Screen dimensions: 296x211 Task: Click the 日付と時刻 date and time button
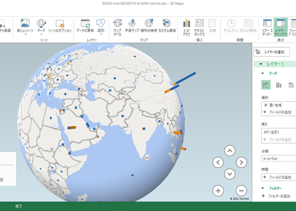coord(248,26)
